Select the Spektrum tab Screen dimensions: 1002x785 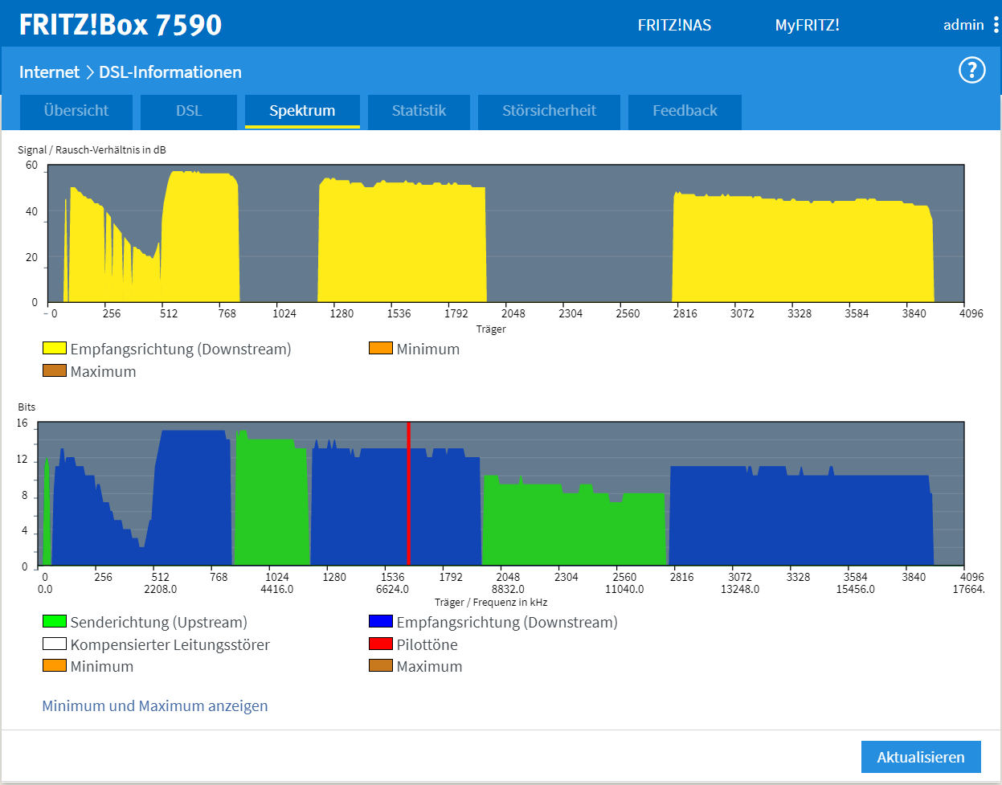coord(302,112)
